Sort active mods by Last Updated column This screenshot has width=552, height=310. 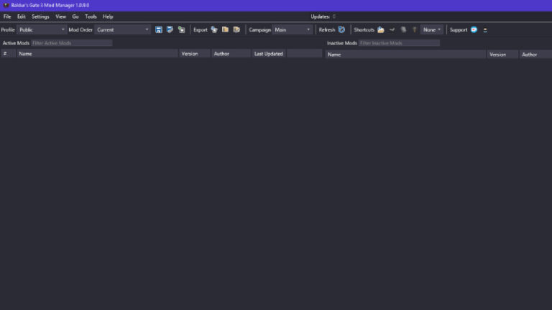coord(269,54)
